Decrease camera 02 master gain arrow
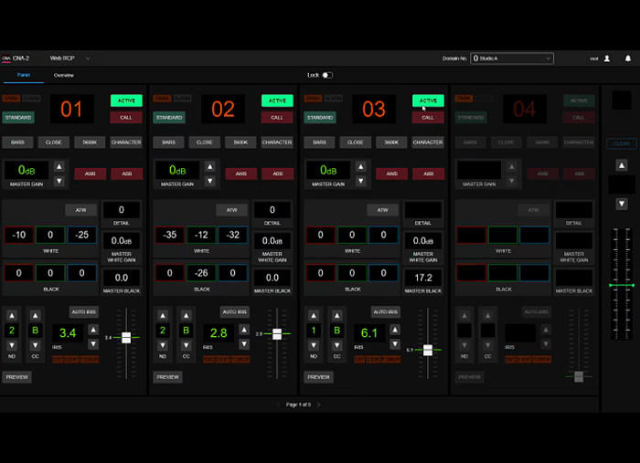 click(210, 181)
